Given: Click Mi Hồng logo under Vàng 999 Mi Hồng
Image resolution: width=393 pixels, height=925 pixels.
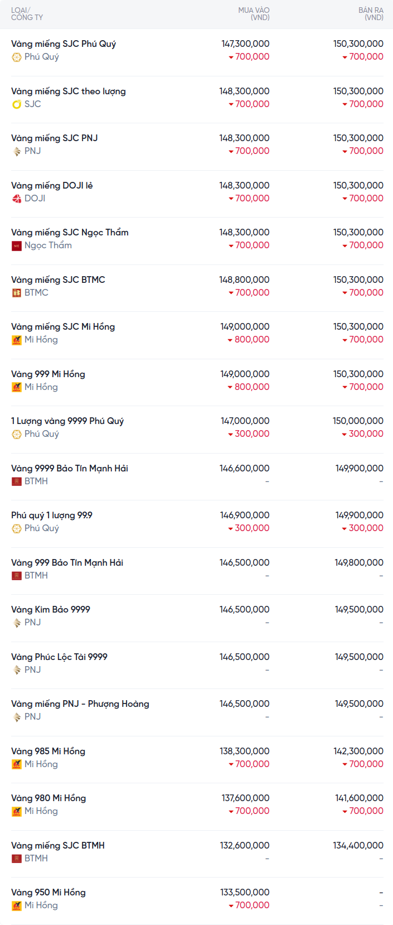Looking at the screenshot, I should (17, 387).
